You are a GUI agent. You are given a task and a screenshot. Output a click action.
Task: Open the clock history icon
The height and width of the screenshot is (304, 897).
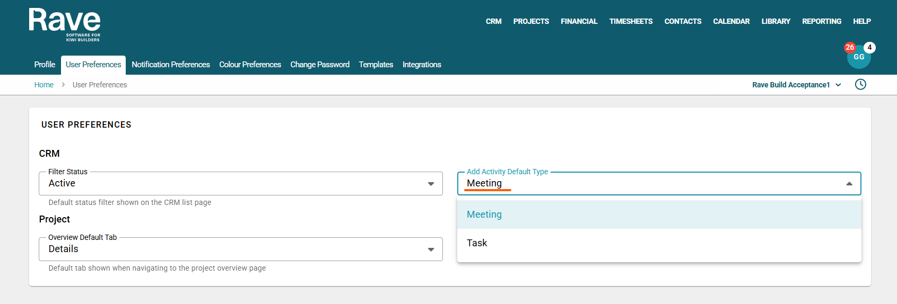pos(860,85)
